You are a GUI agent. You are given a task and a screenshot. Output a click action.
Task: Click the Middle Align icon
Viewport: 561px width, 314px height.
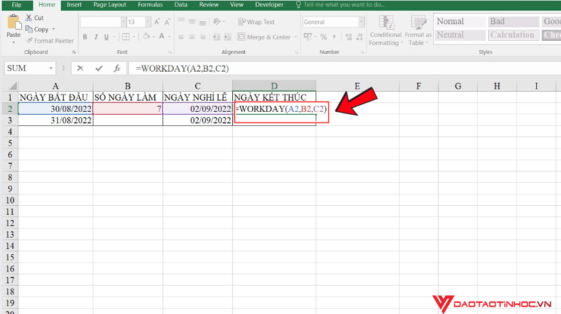point(192,21)
